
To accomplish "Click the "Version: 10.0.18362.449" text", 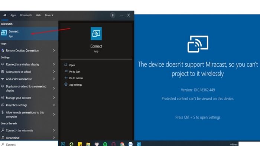I will [x=198, y=90].
